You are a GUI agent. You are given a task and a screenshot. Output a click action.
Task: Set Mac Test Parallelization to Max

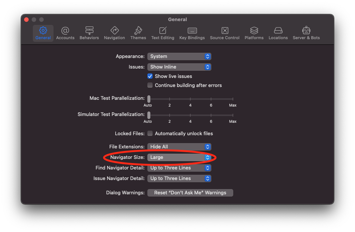click(233, 99)
